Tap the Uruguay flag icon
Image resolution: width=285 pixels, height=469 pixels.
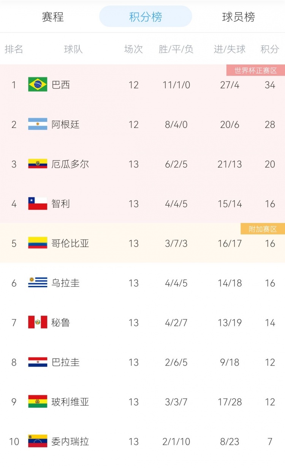coord(38,283)
